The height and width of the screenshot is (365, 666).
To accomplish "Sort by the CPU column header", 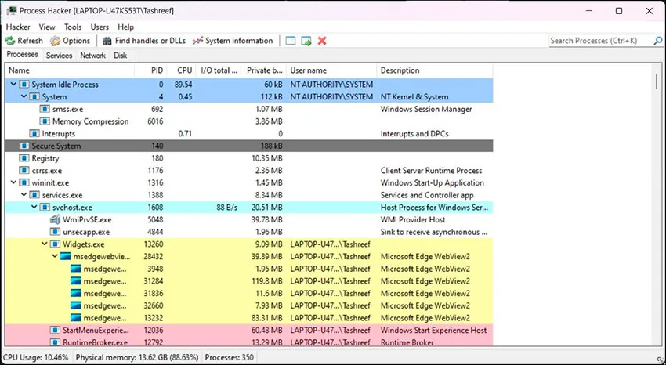I will (183, 70).
